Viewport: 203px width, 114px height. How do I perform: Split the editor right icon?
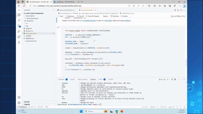(x=181, y=10)
